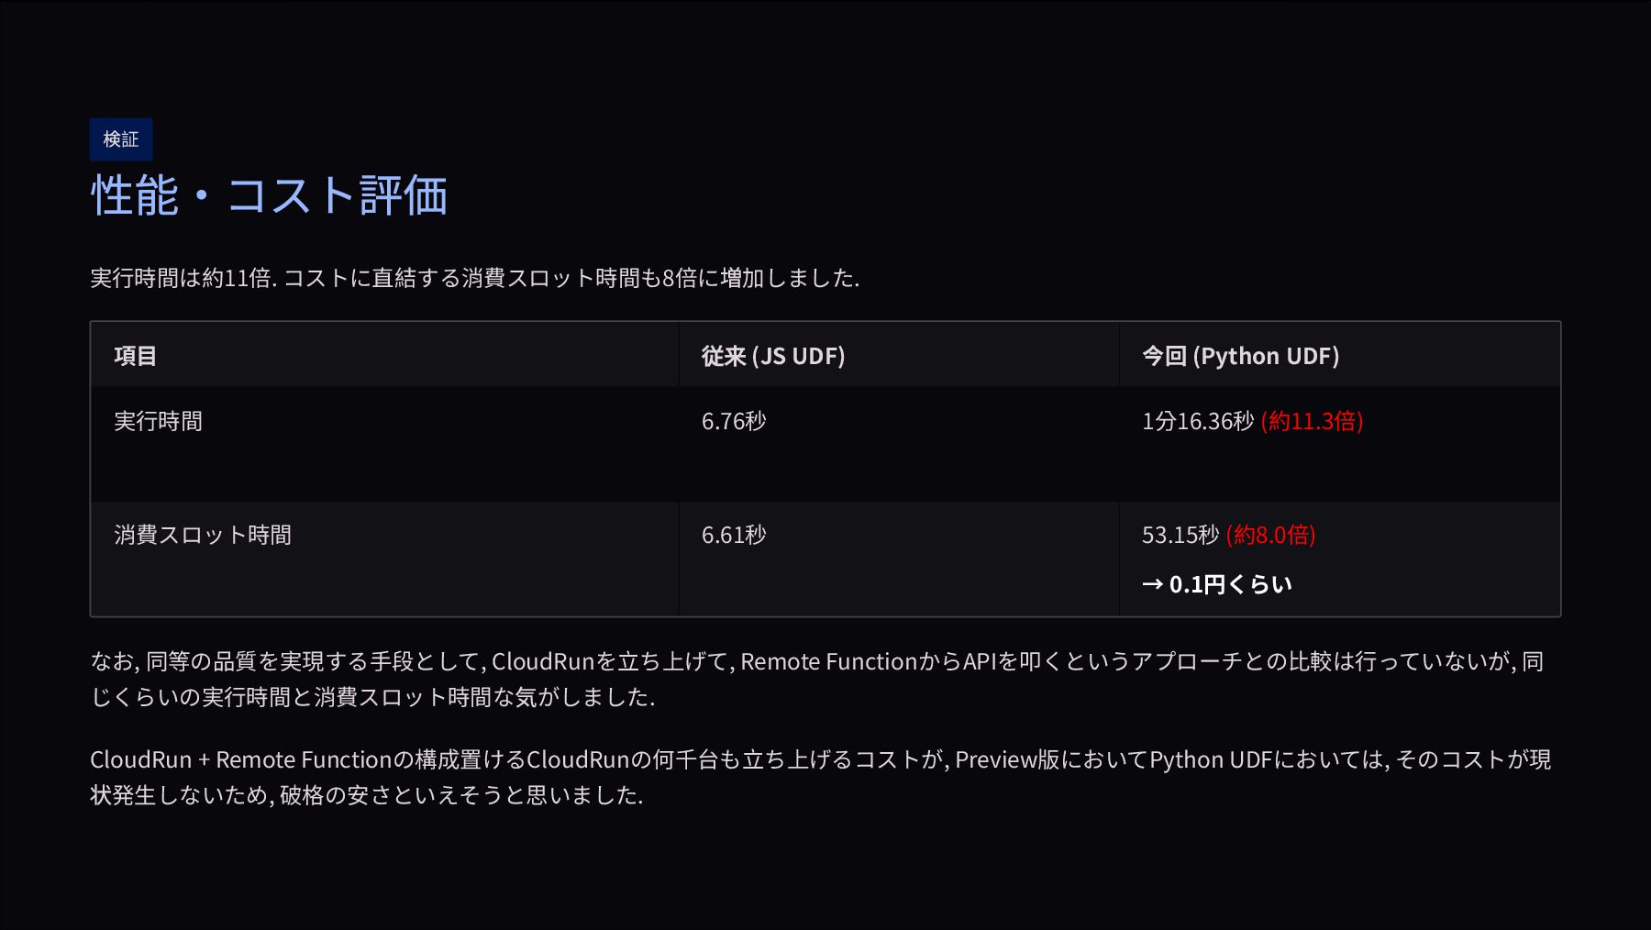
Task: Click the word API in the paragraph
Action: pos(980,661)
